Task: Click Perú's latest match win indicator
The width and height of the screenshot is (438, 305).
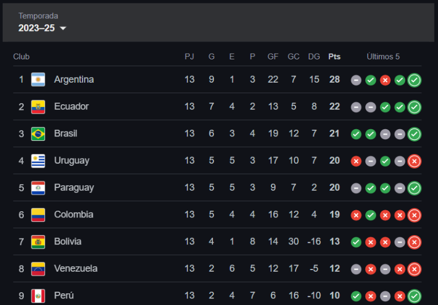Action: click(414, 296)
